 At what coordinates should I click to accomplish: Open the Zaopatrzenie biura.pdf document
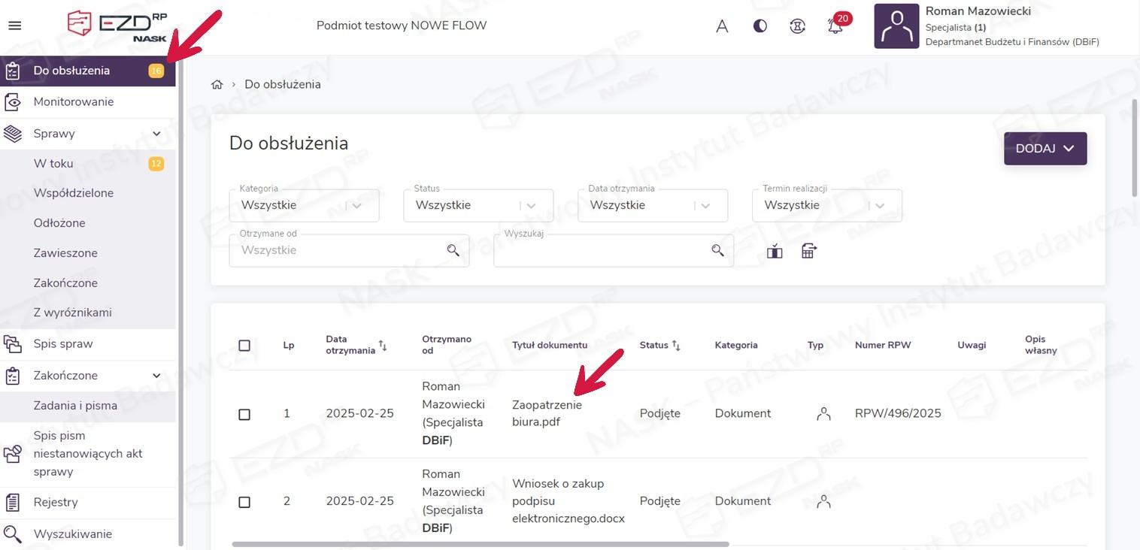click(547, 413)
